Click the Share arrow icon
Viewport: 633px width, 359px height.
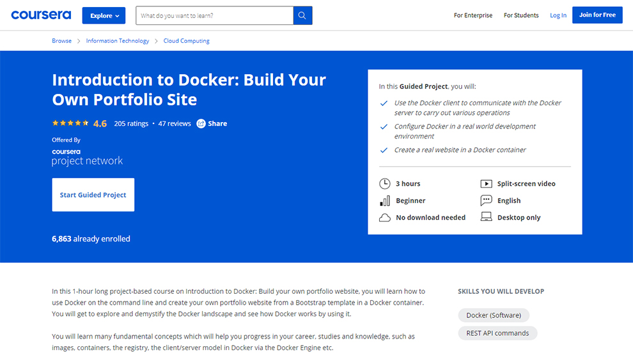pos(201,123)
